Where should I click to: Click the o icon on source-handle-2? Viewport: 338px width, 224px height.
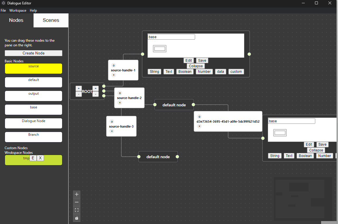pos(120,93)
